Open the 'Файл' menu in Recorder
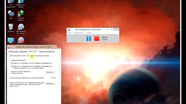 pos(70,33)
